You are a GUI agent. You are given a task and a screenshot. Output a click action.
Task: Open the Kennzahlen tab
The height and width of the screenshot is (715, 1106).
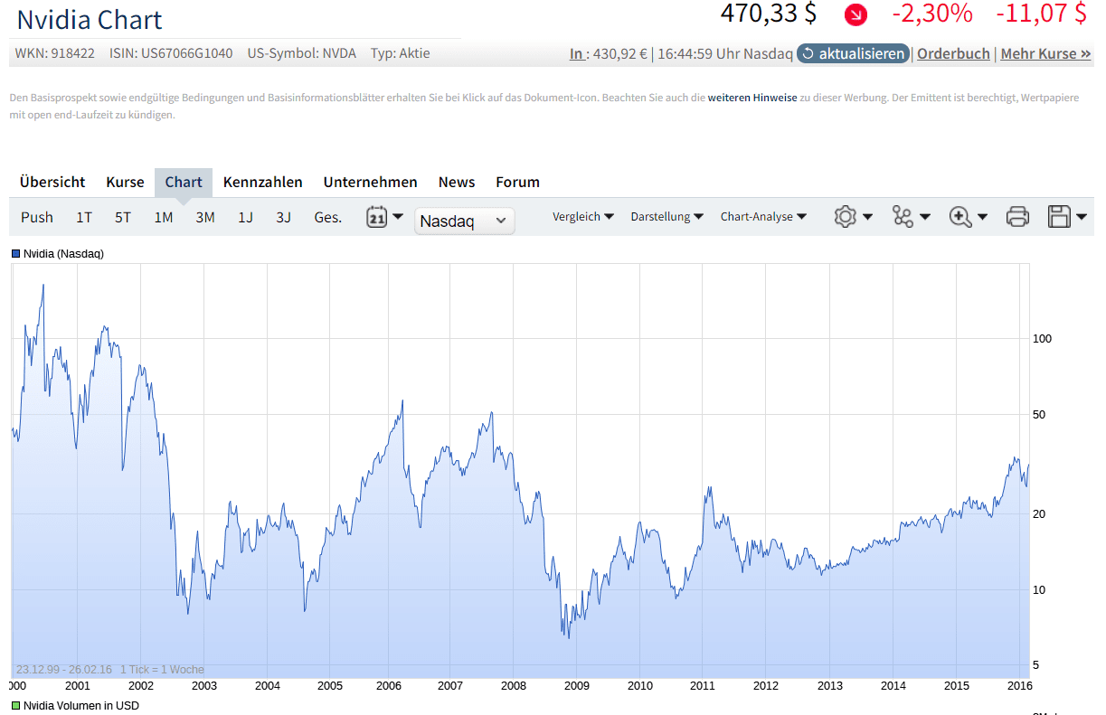(x=263, y=182)
